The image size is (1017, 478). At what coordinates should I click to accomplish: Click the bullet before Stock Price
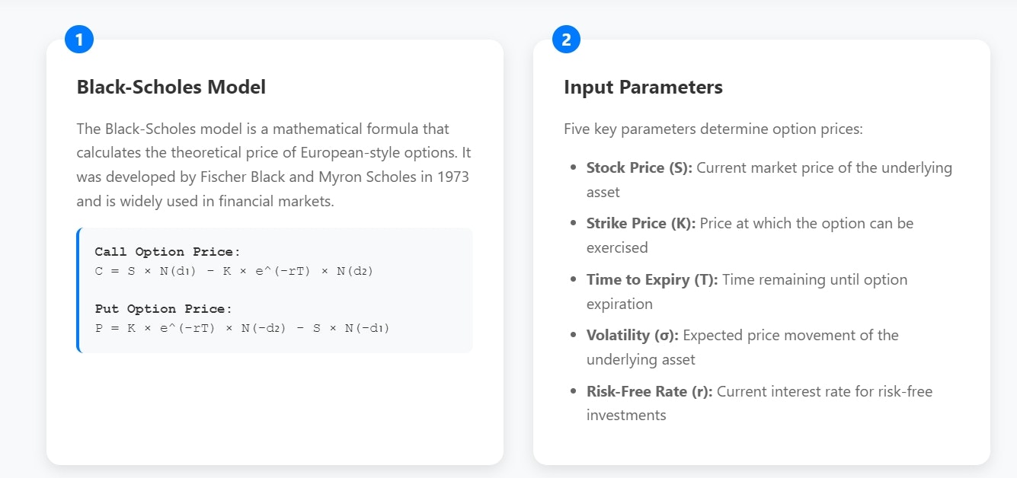[x=573, y=167]
